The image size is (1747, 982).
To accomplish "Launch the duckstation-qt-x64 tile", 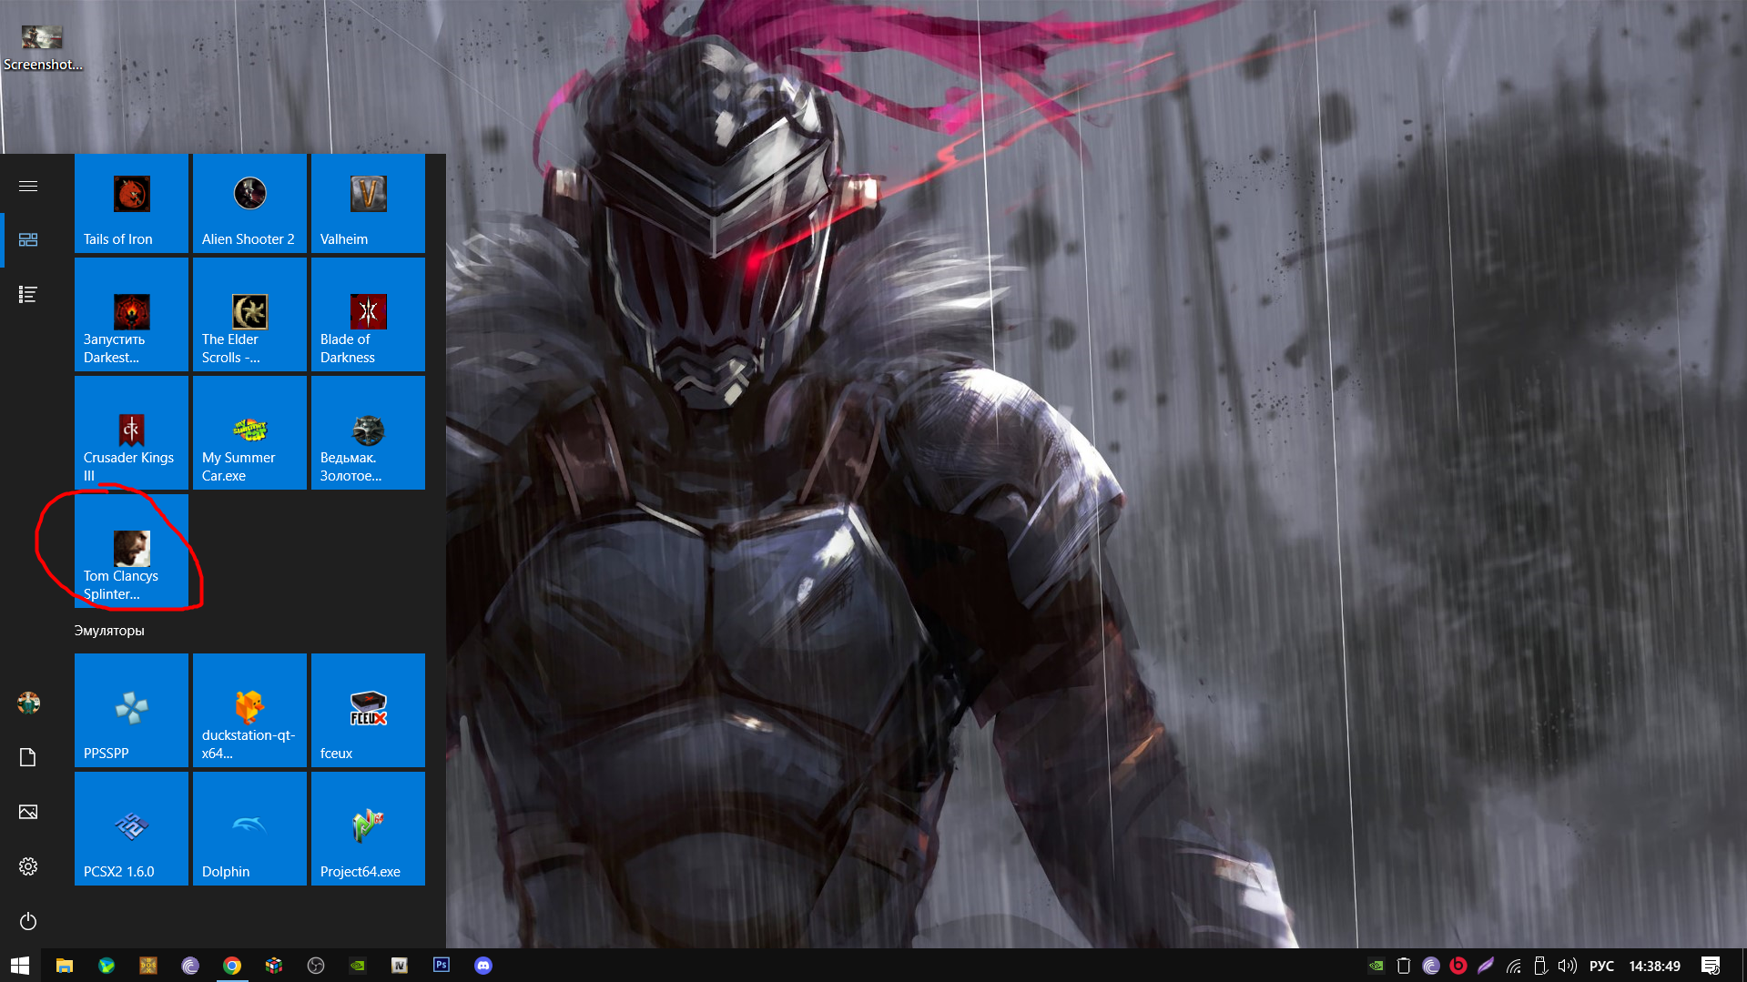I will tap(249, 710).
